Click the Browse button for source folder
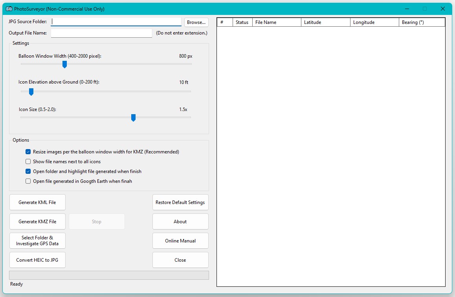 (196, 22)
